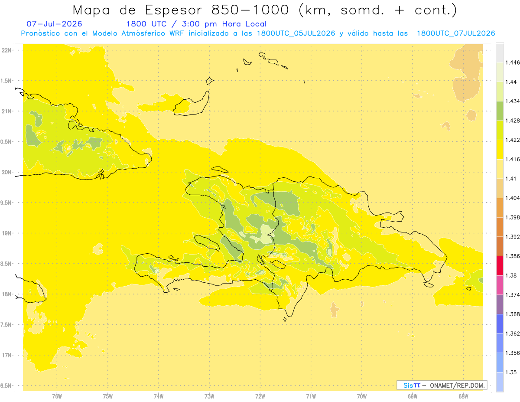Pick the purple colorbar band between 1.368 and 1.374
520x402 pixels.
coord(500,304)
